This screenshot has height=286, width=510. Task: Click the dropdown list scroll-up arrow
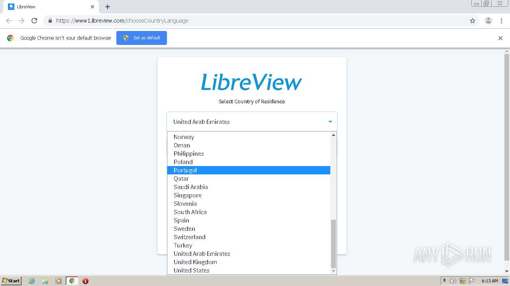333,135
